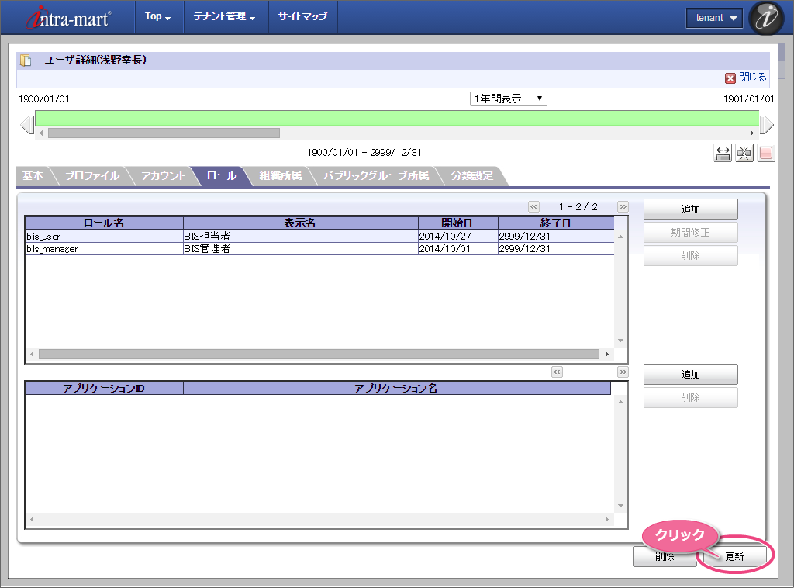Click timeline left arrow
The width and height of the screenshot is (794, 588).
(27, 124)
